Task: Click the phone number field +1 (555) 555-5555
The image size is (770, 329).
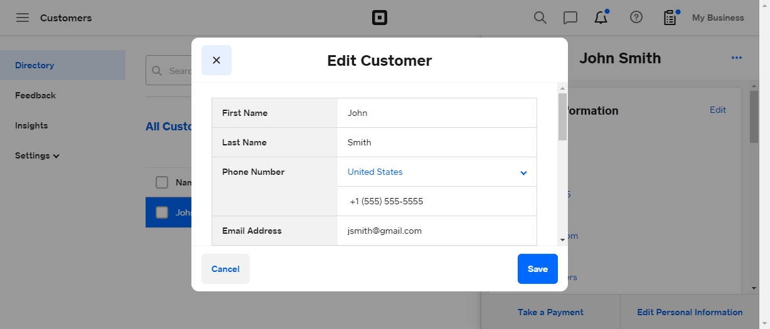Action: pyautogui.click(x=437, y=201)
